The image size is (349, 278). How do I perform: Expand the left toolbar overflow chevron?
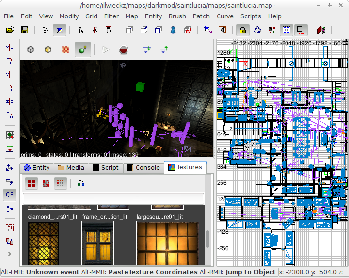(10, 254)
